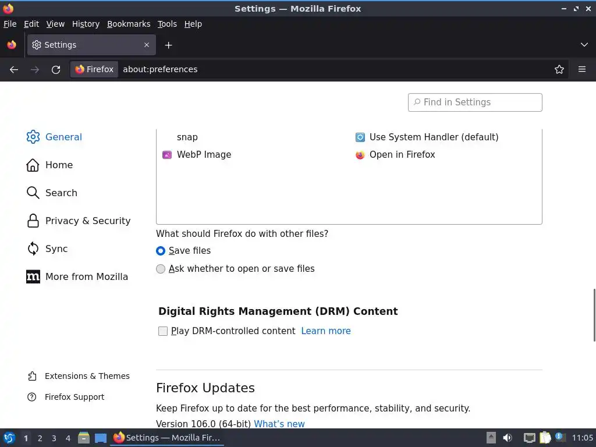Expand the list all tabs dropdown arrow
596x447 pixels.
point(584,45)
